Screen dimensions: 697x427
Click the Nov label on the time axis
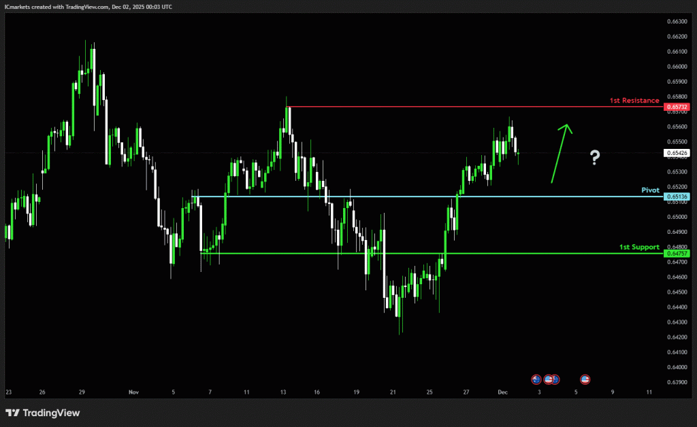133,392
